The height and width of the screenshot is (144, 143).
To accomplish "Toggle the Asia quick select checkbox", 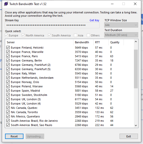I will (75, 35).
